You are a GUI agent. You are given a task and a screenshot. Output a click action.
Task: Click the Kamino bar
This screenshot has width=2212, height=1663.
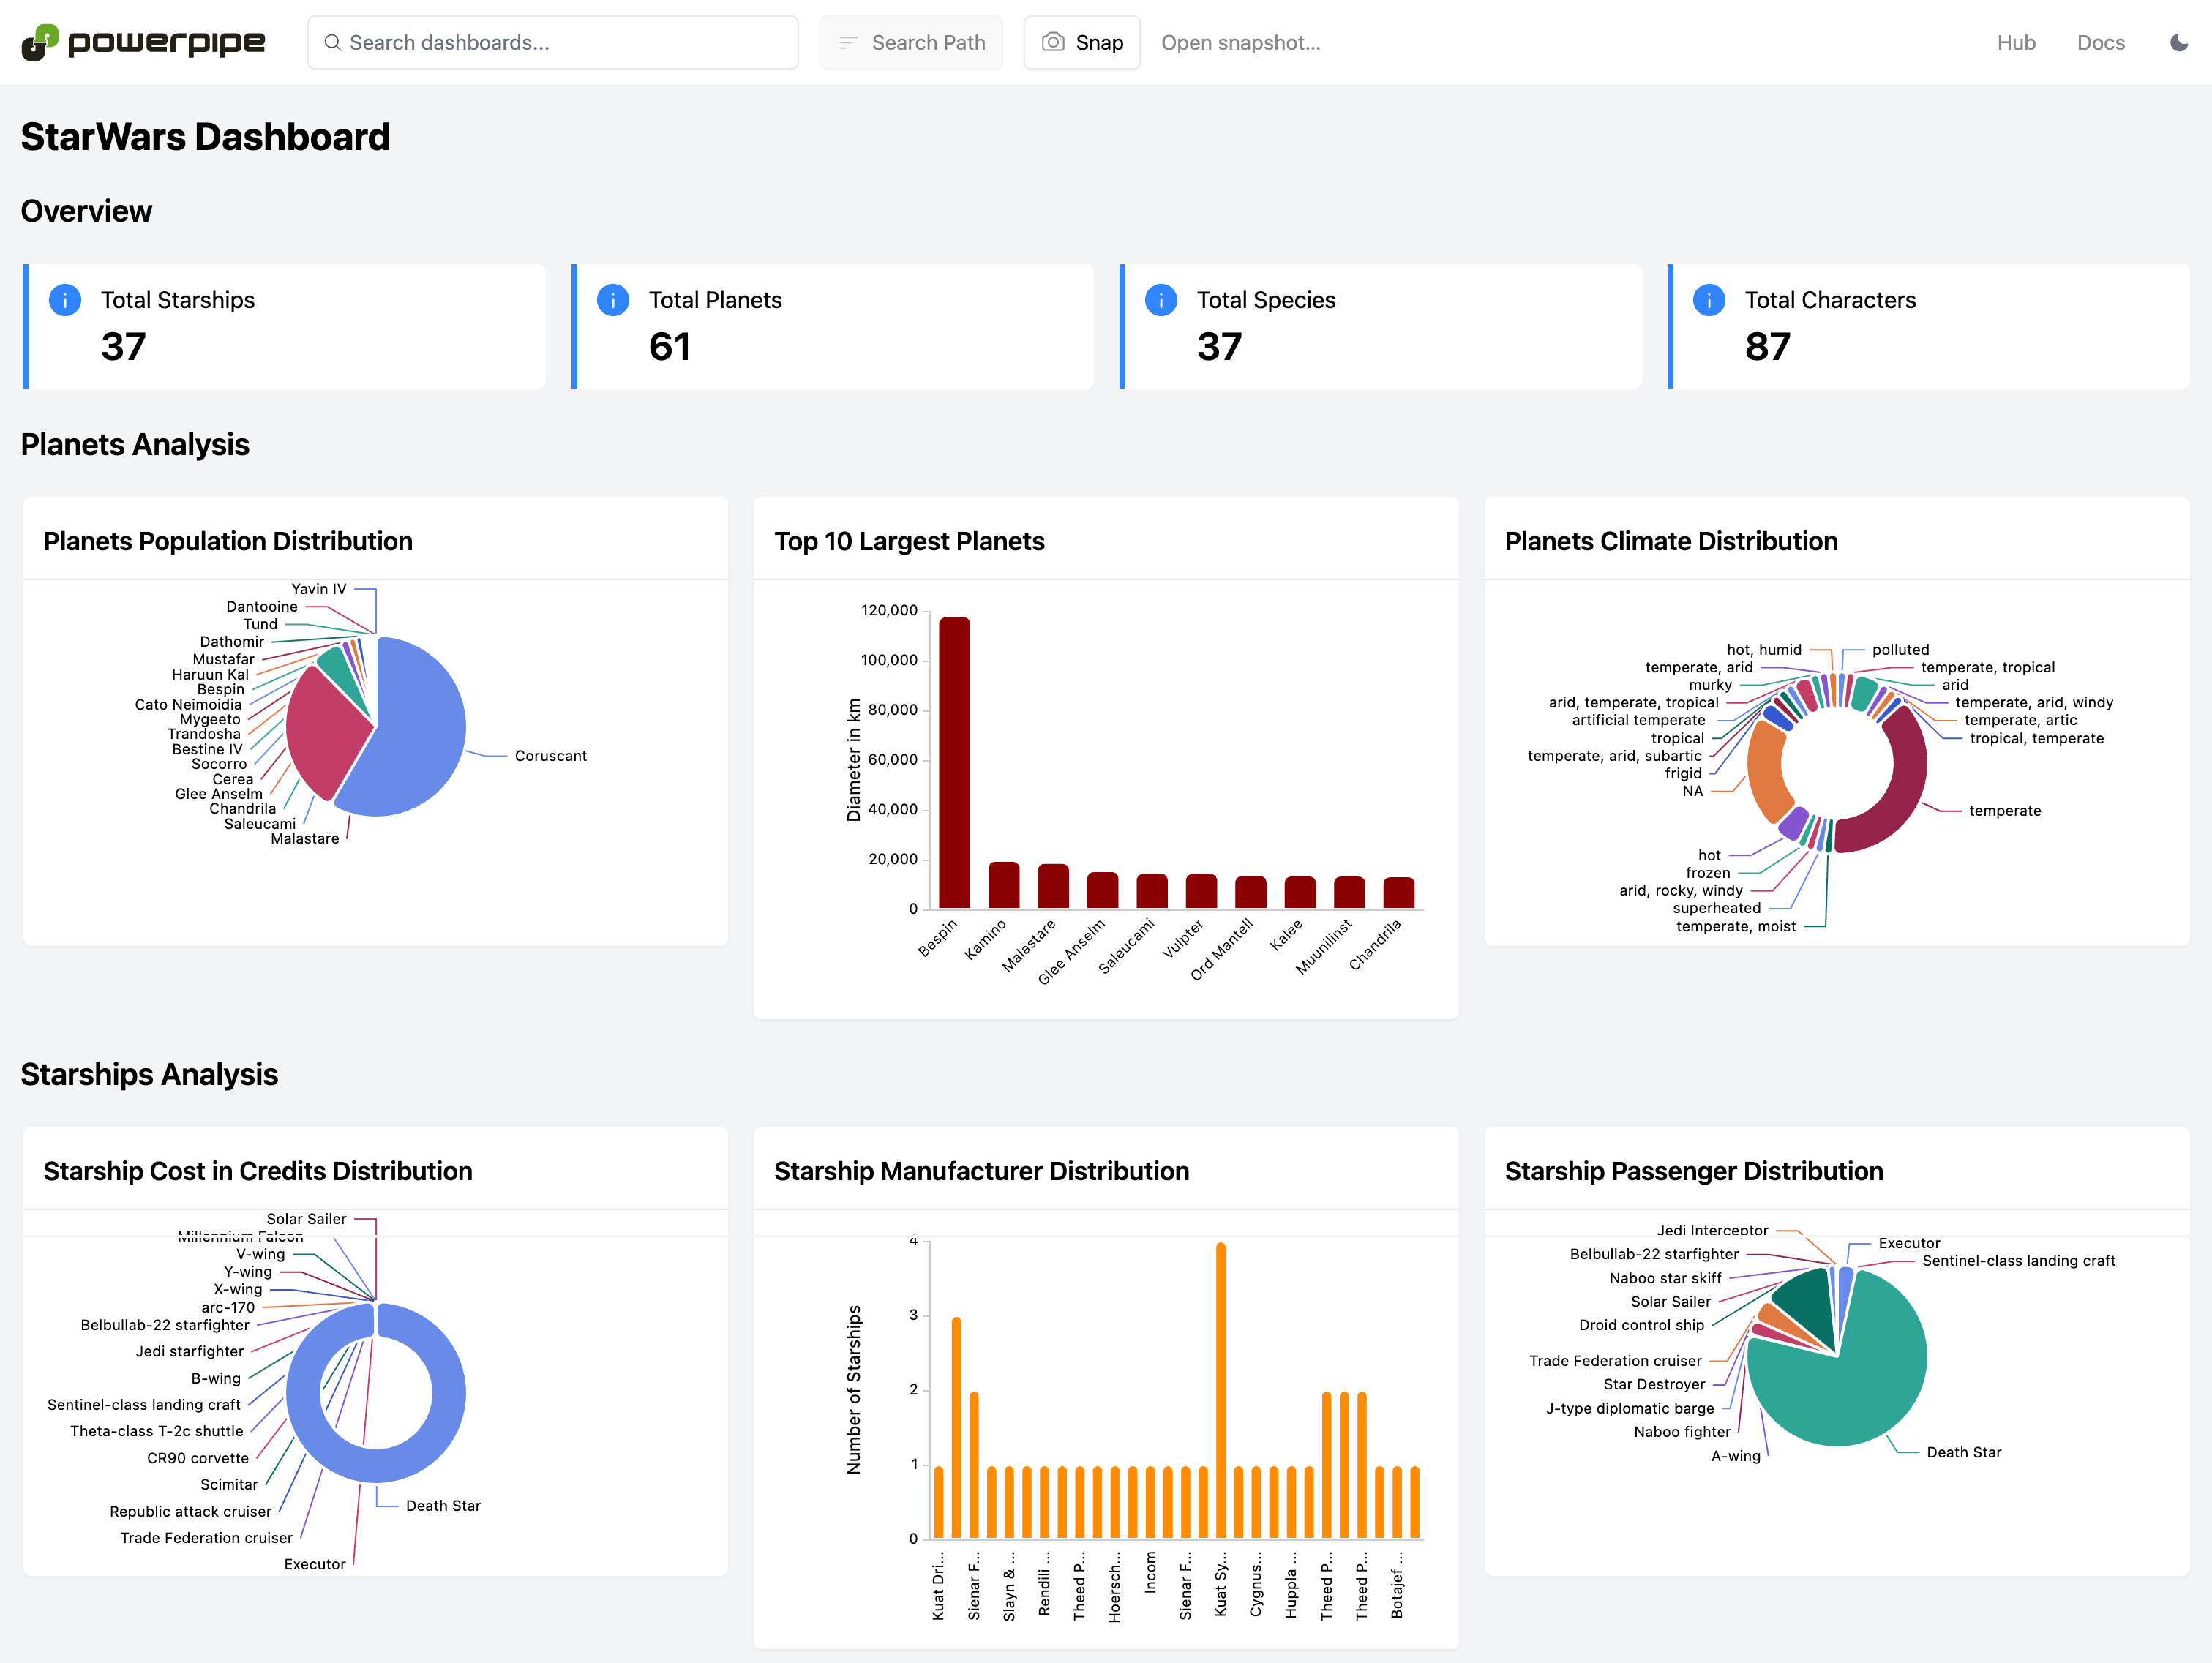click(1004, 885)
